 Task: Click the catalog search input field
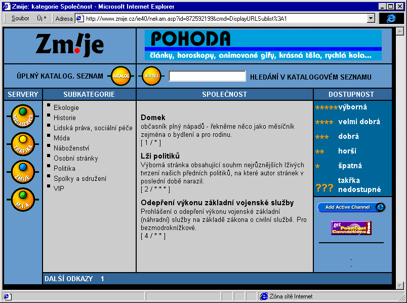click(x=207, y=77)
